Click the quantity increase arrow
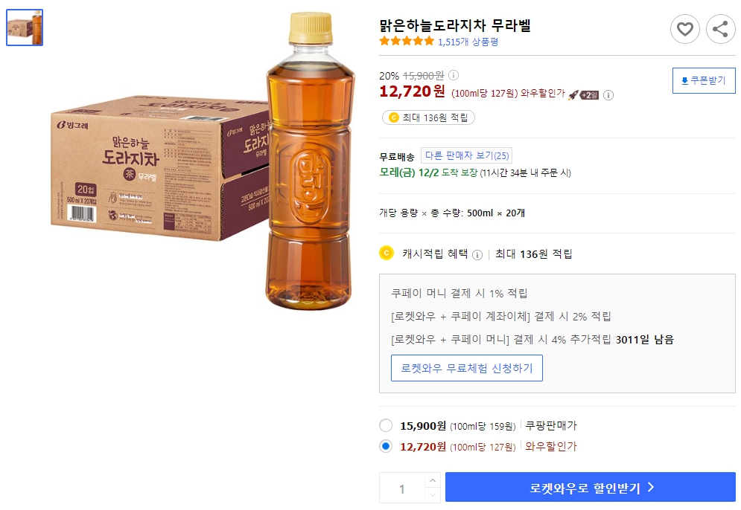This screenshot has width=741, height=510. point(432,480)
